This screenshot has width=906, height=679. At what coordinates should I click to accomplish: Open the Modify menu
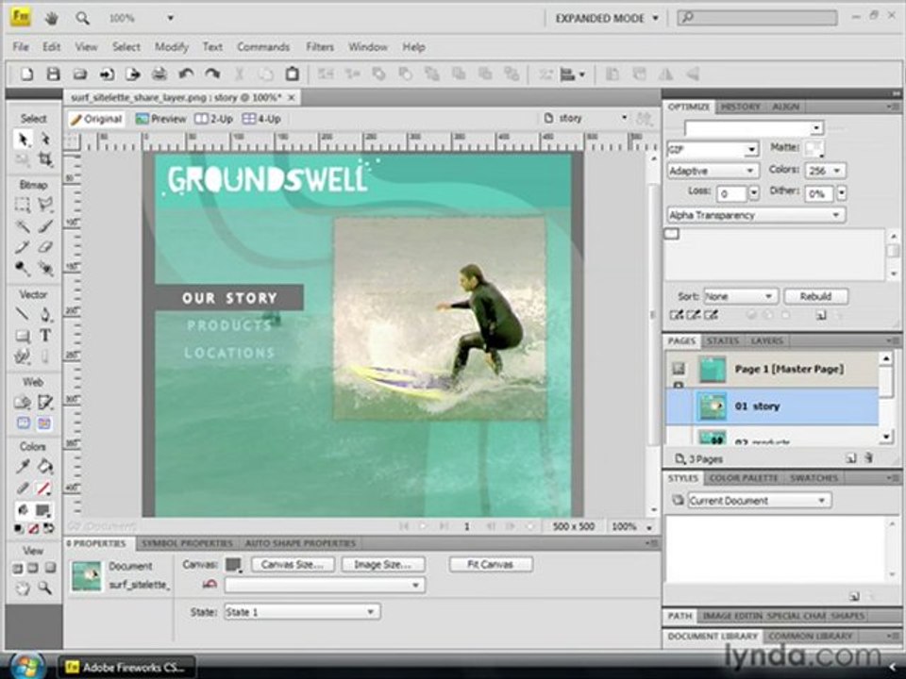[x=171, y=47]
